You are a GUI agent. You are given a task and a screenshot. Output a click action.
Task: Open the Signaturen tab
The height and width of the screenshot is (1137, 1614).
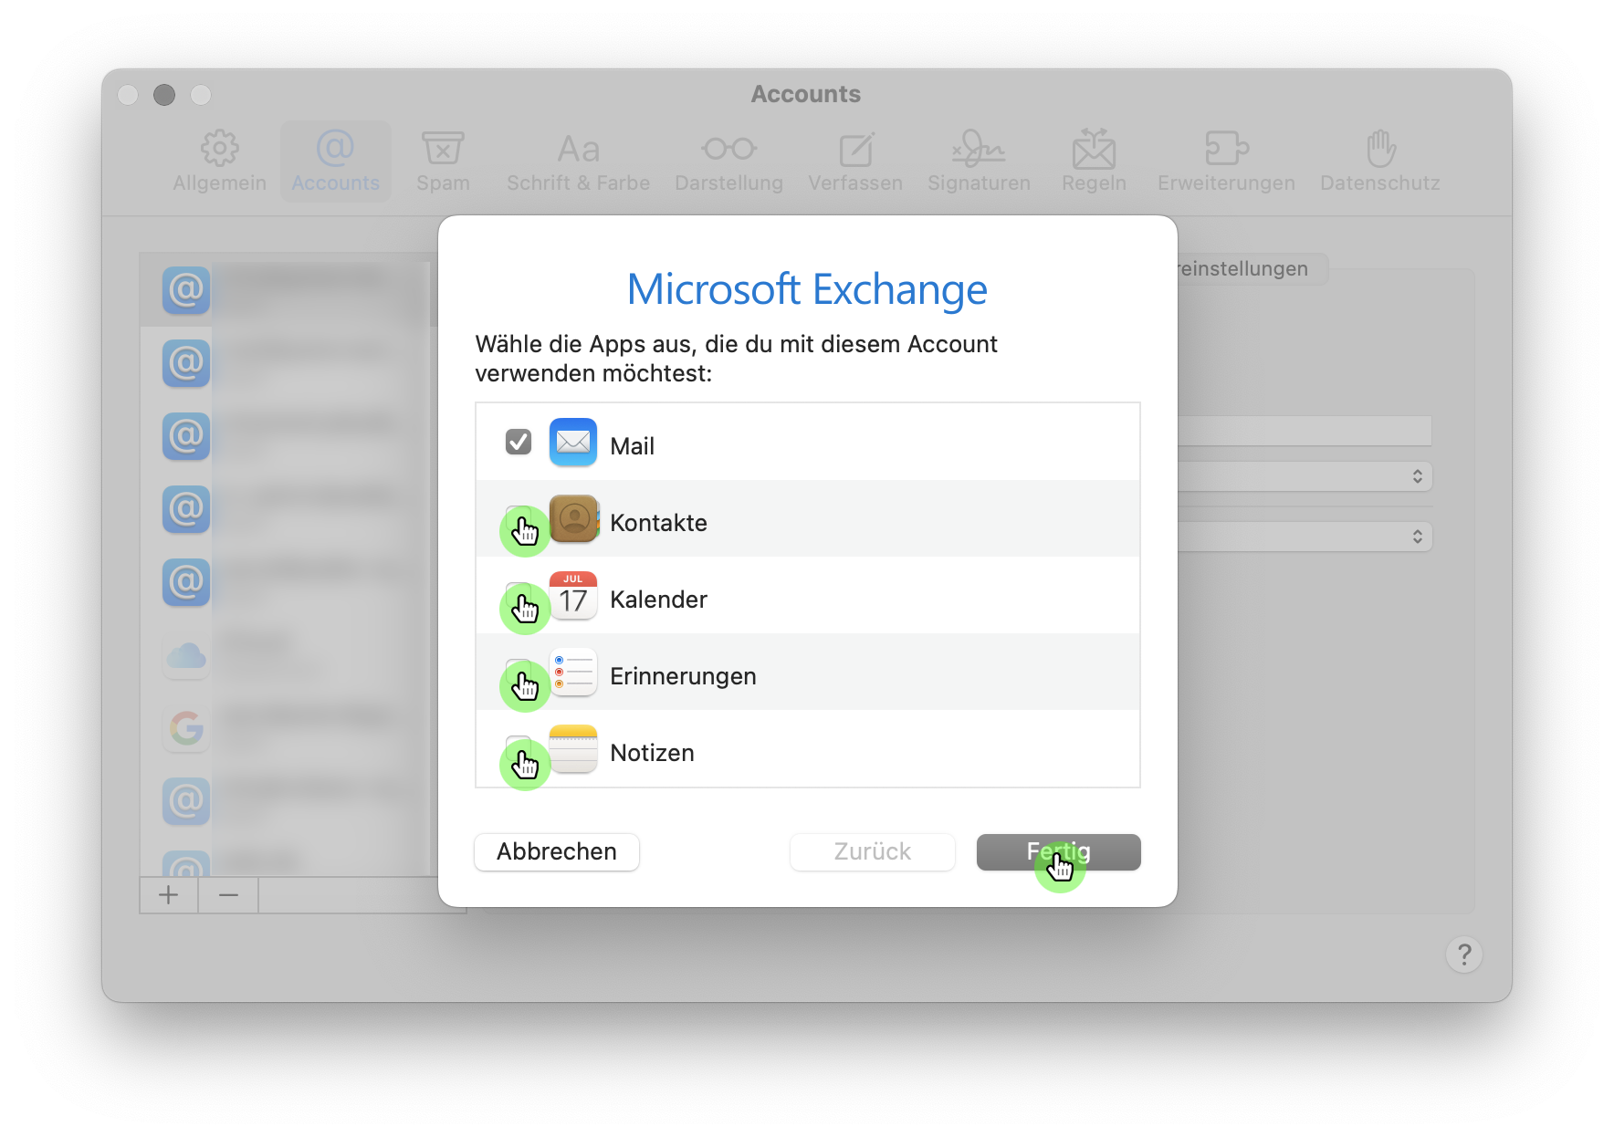click(979, 162)
